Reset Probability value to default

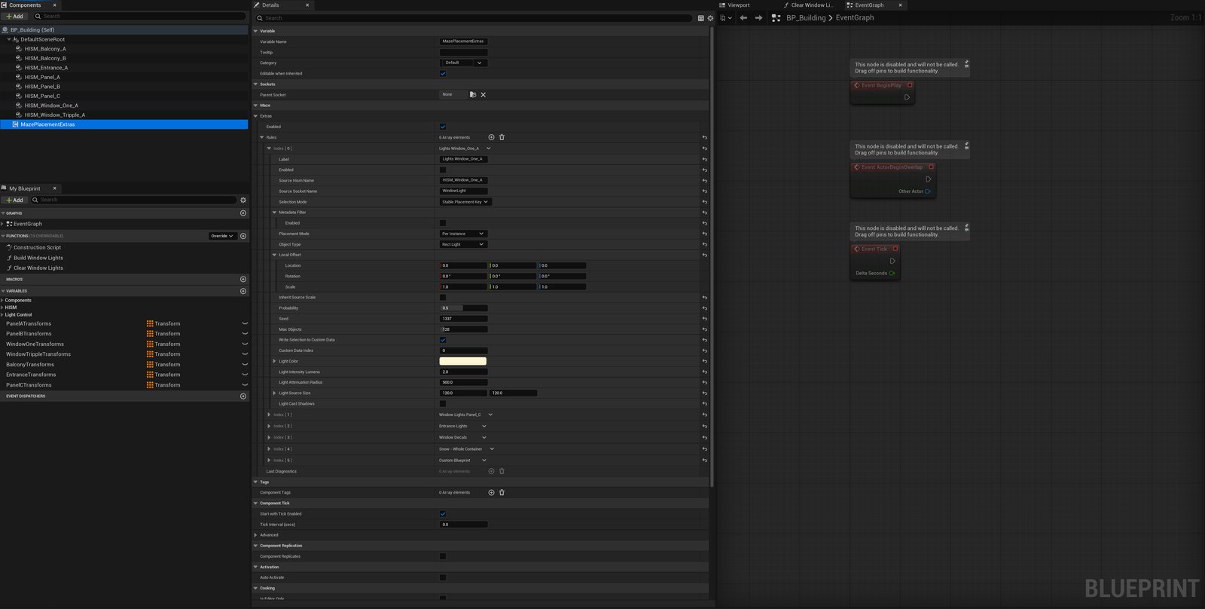click(x=705, y=308)
